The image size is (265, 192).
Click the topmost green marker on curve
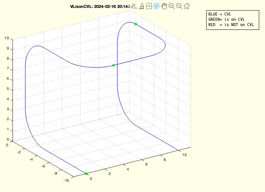(x=136, y=24)
